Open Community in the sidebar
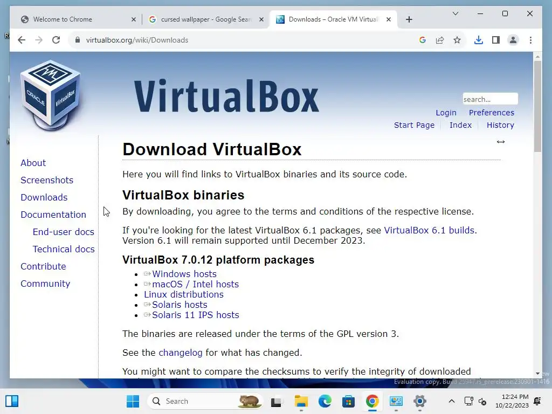This screenshot has width=552, height=414. tap(45, 284)
